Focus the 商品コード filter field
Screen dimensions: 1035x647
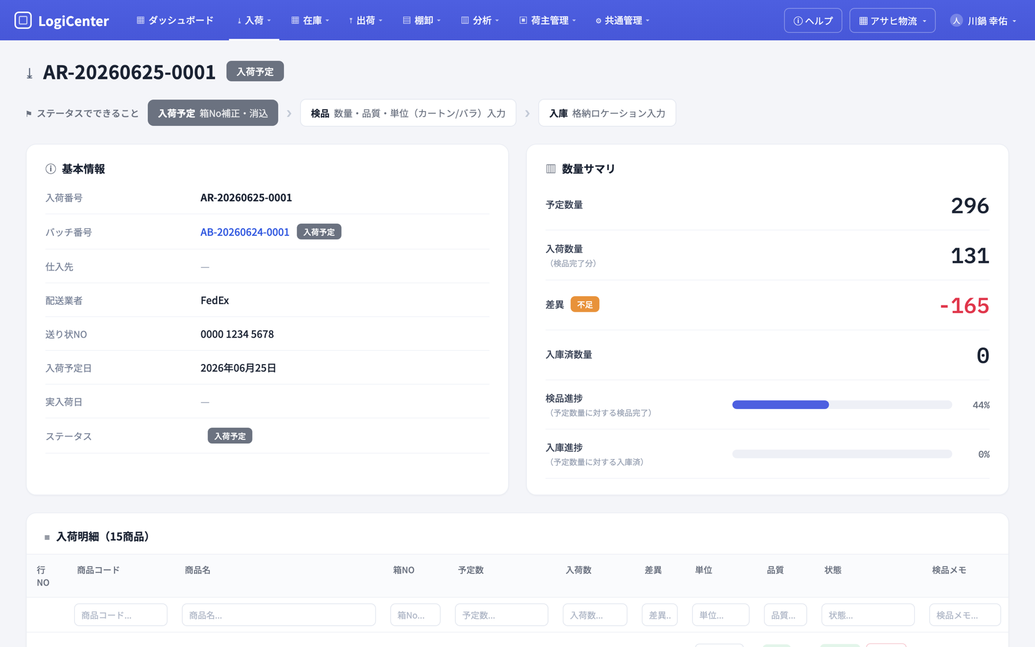[x=121, y=615]
